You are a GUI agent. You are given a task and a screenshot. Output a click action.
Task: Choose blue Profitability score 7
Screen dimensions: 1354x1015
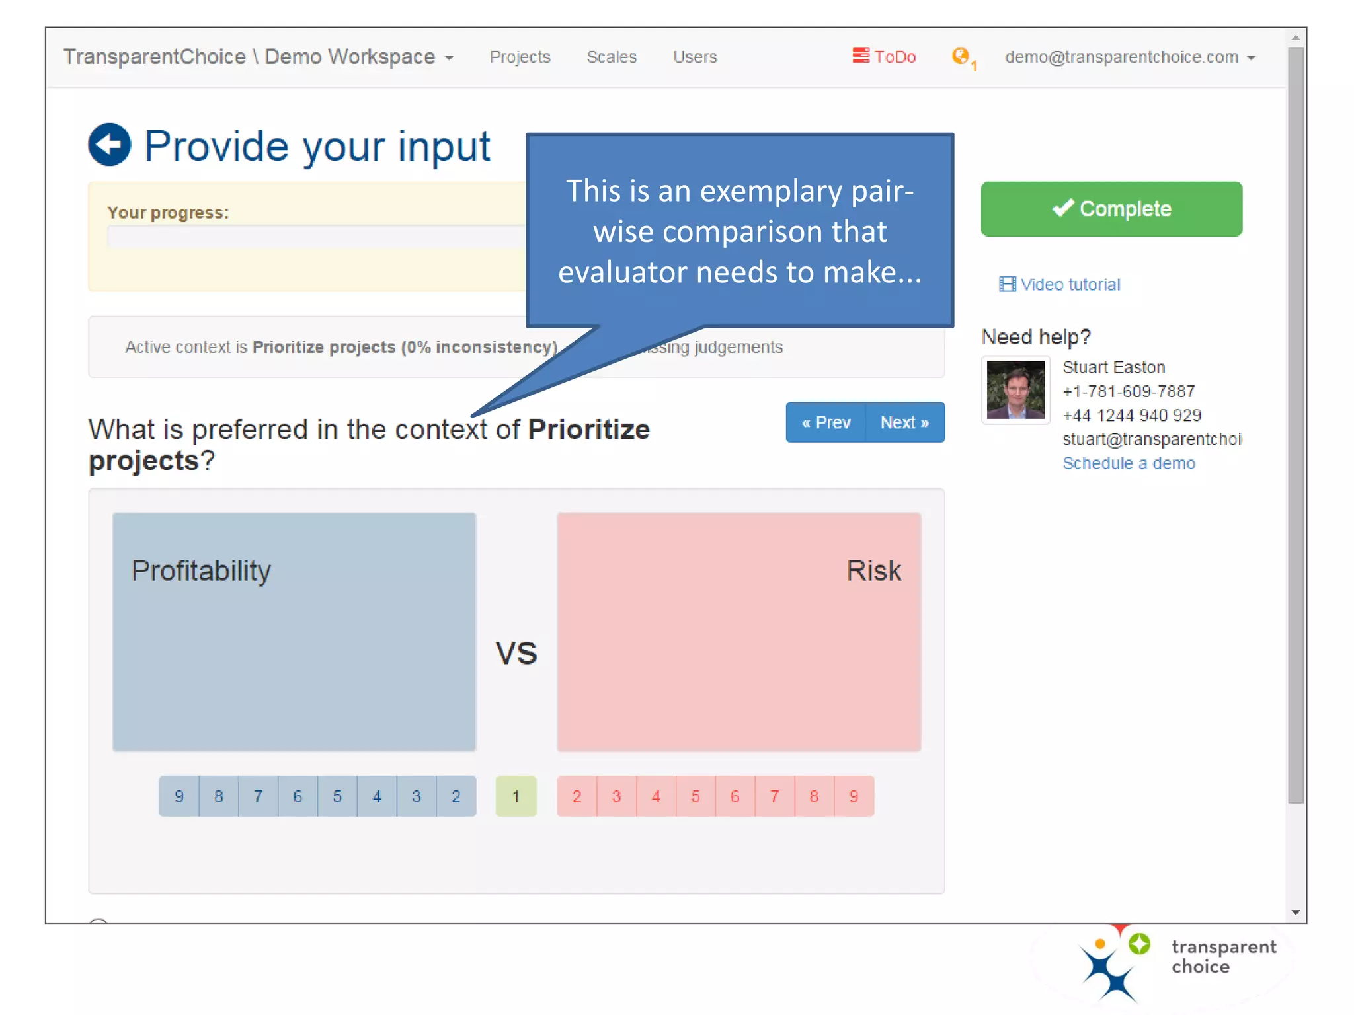click(259, 796)
